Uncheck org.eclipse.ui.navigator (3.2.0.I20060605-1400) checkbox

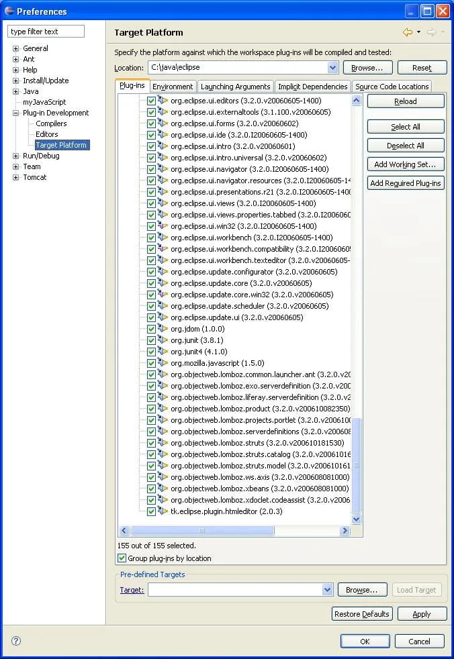coord(152,169)
